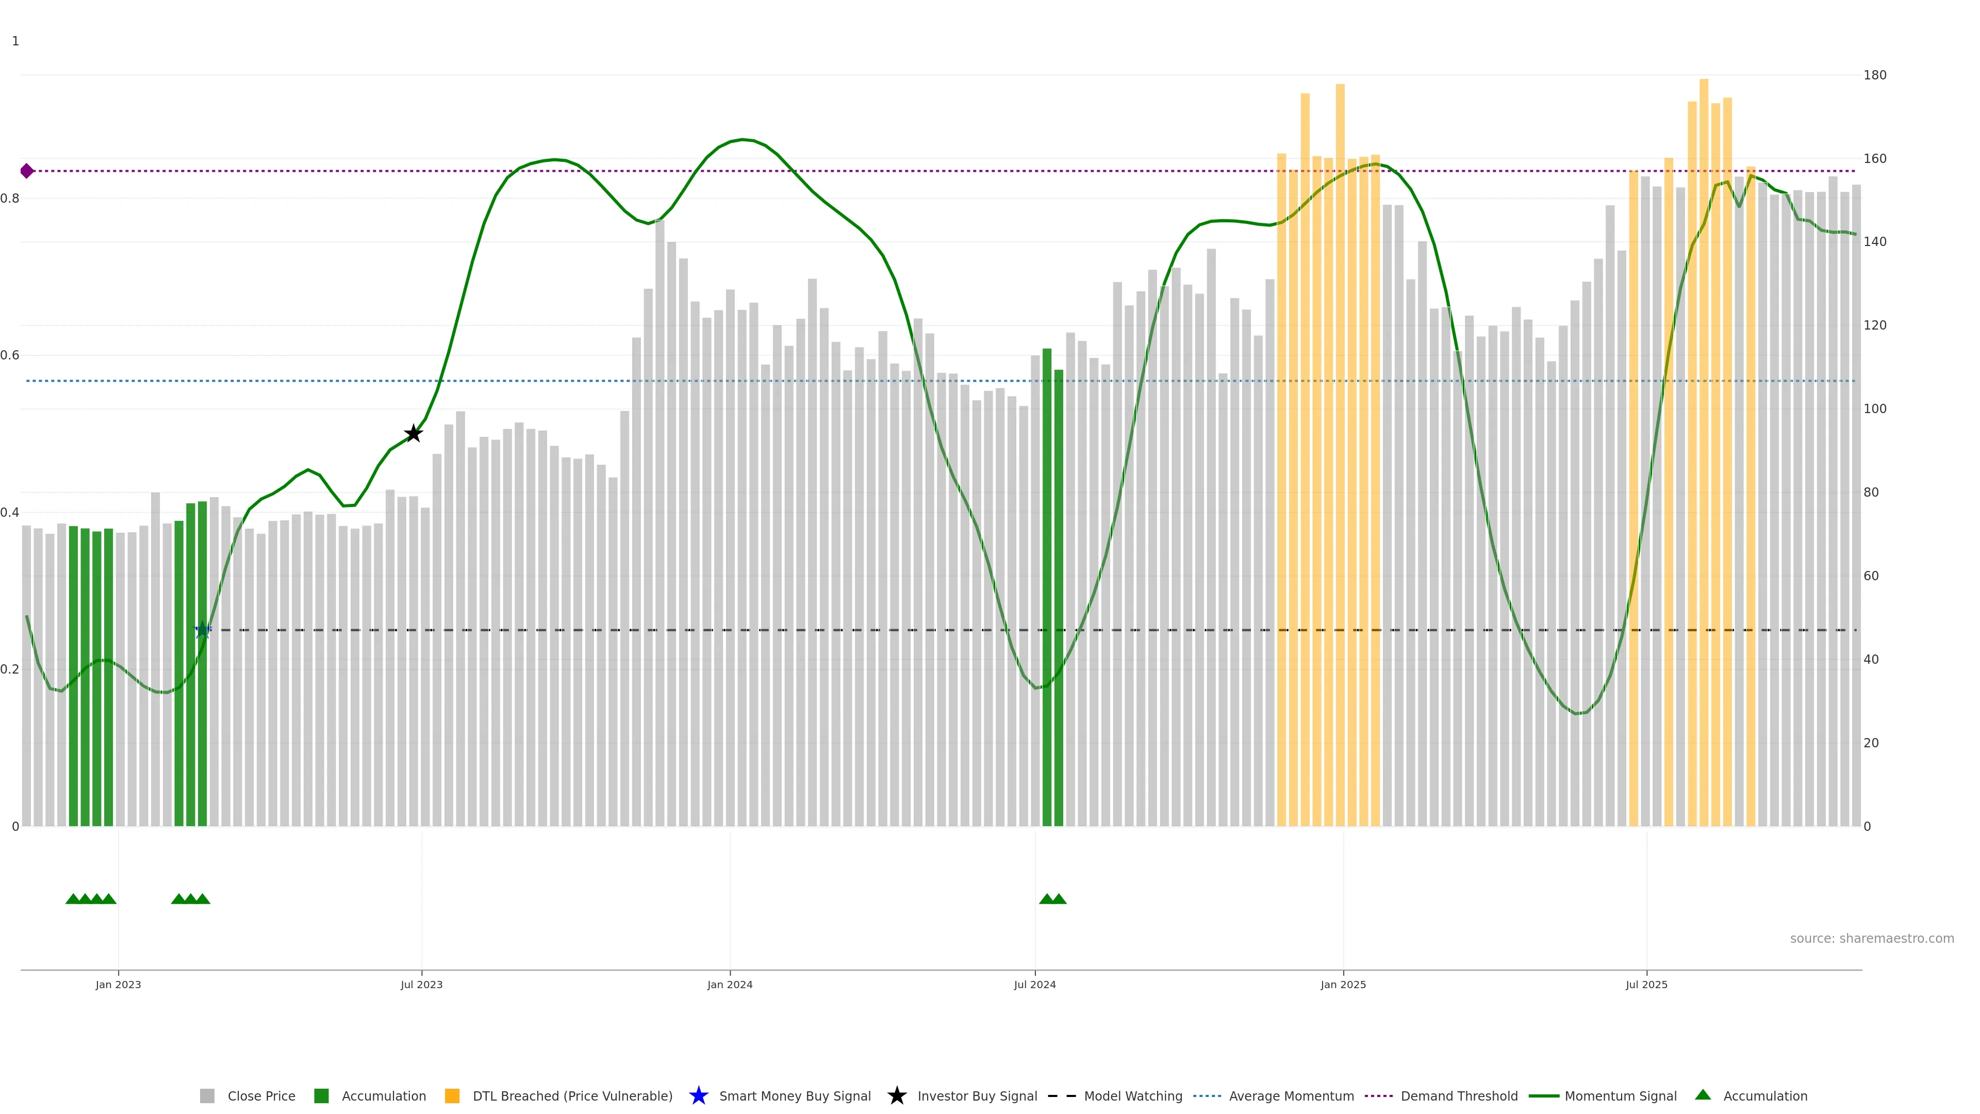This screenshot has width=1980, height=1114.
Task: Click the green Accumulation square legend swatch
Action: (321, 1095)
